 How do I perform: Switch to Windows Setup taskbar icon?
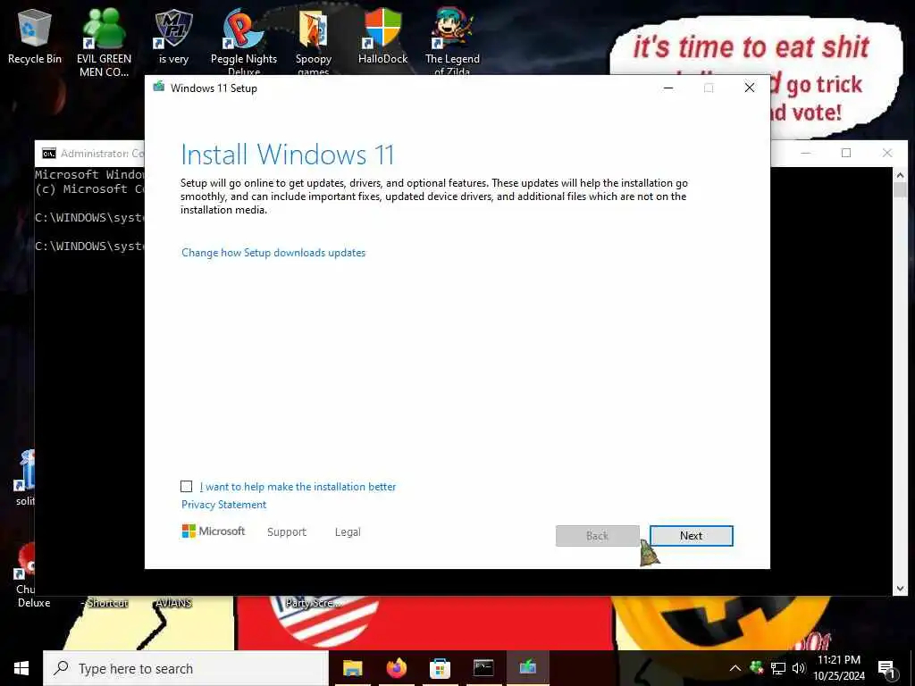527,668
